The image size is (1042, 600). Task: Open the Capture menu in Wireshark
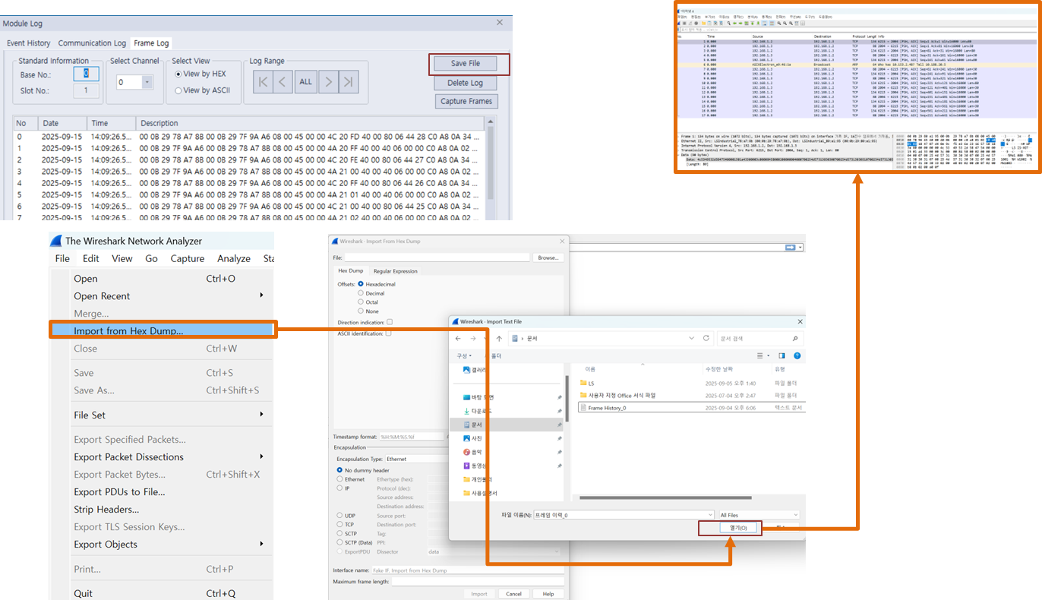(188, 258)
